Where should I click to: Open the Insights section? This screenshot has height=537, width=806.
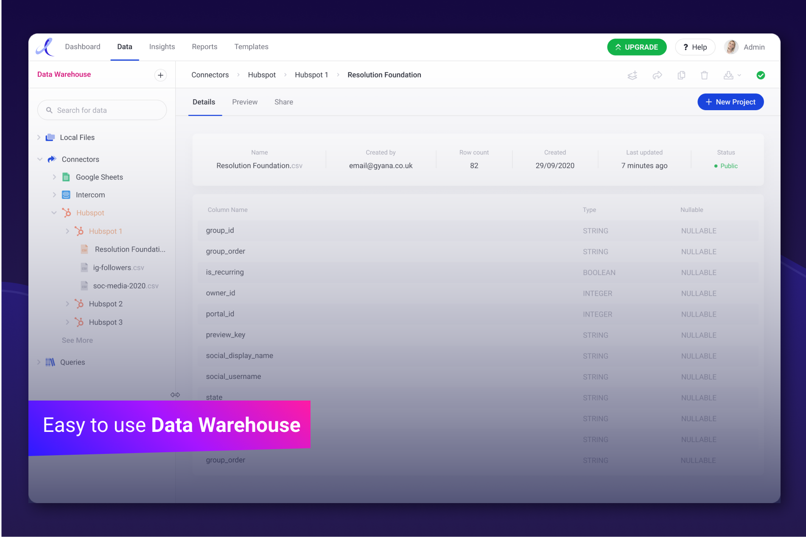(162, 47)
